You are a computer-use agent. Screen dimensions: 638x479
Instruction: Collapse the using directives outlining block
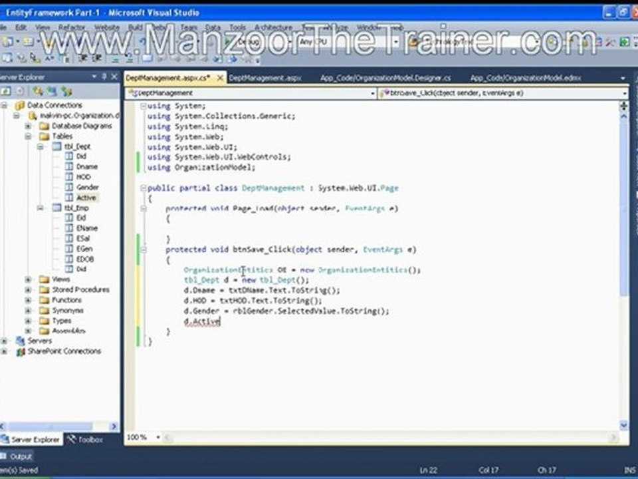(144, 106)
